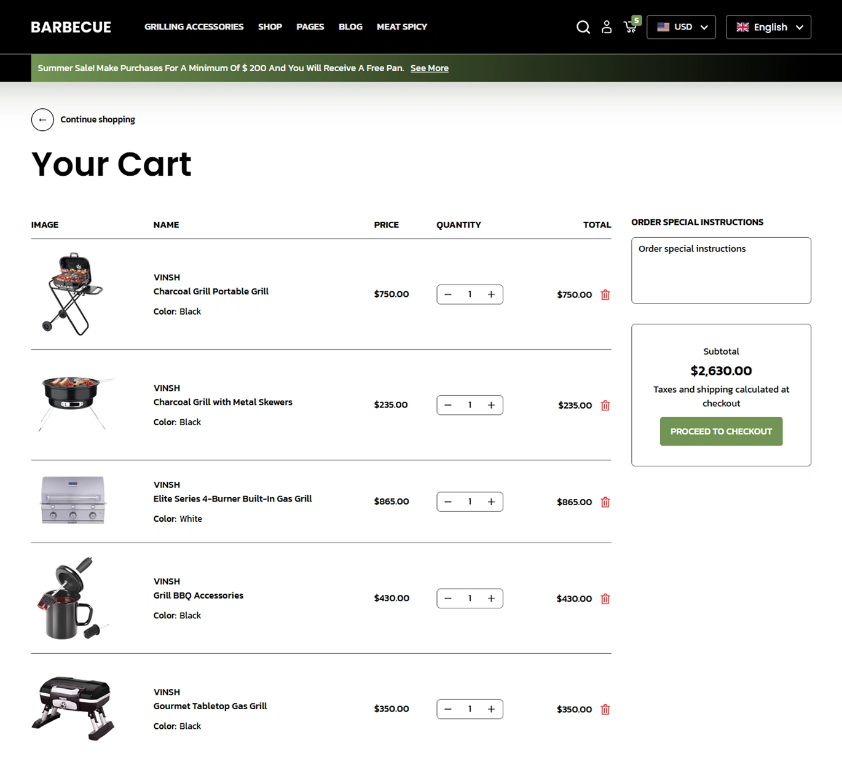
Task: Open Charcoal Grill with Metal Skewers image
Action: point(73,404)
